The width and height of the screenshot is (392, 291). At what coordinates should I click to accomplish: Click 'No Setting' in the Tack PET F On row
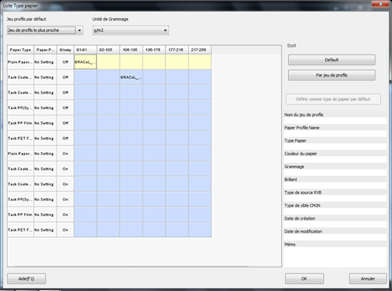point(45,230)
